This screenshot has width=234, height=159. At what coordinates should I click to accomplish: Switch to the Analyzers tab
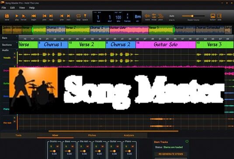coord(129,135)
